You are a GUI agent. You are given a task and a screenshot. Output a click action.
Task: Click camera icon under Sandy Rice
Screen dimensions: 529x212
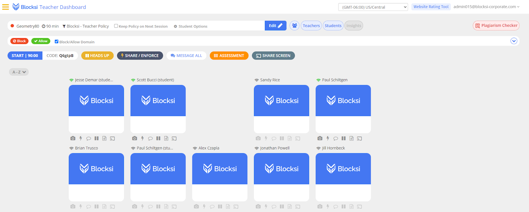pyautogui.click(x=258, y=138)
